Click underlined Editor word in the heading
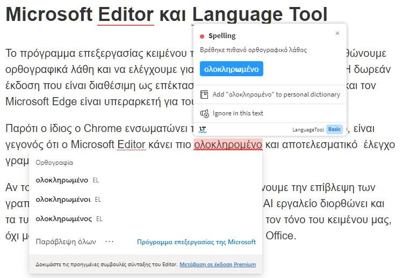403x278 pixels. pyautogui.click(x=126, y=14)
